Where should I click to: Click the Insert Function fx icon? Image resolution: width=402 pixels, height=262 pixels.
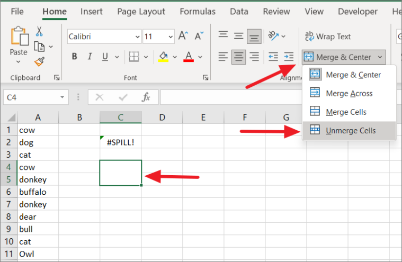pyautogui.click(x=146, y=97)
